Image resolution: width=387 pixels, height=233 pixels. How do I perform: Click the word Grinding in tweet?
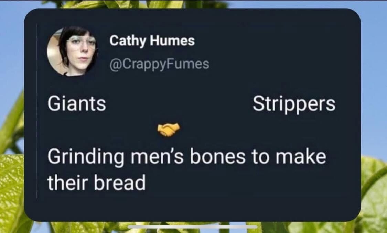86,157
